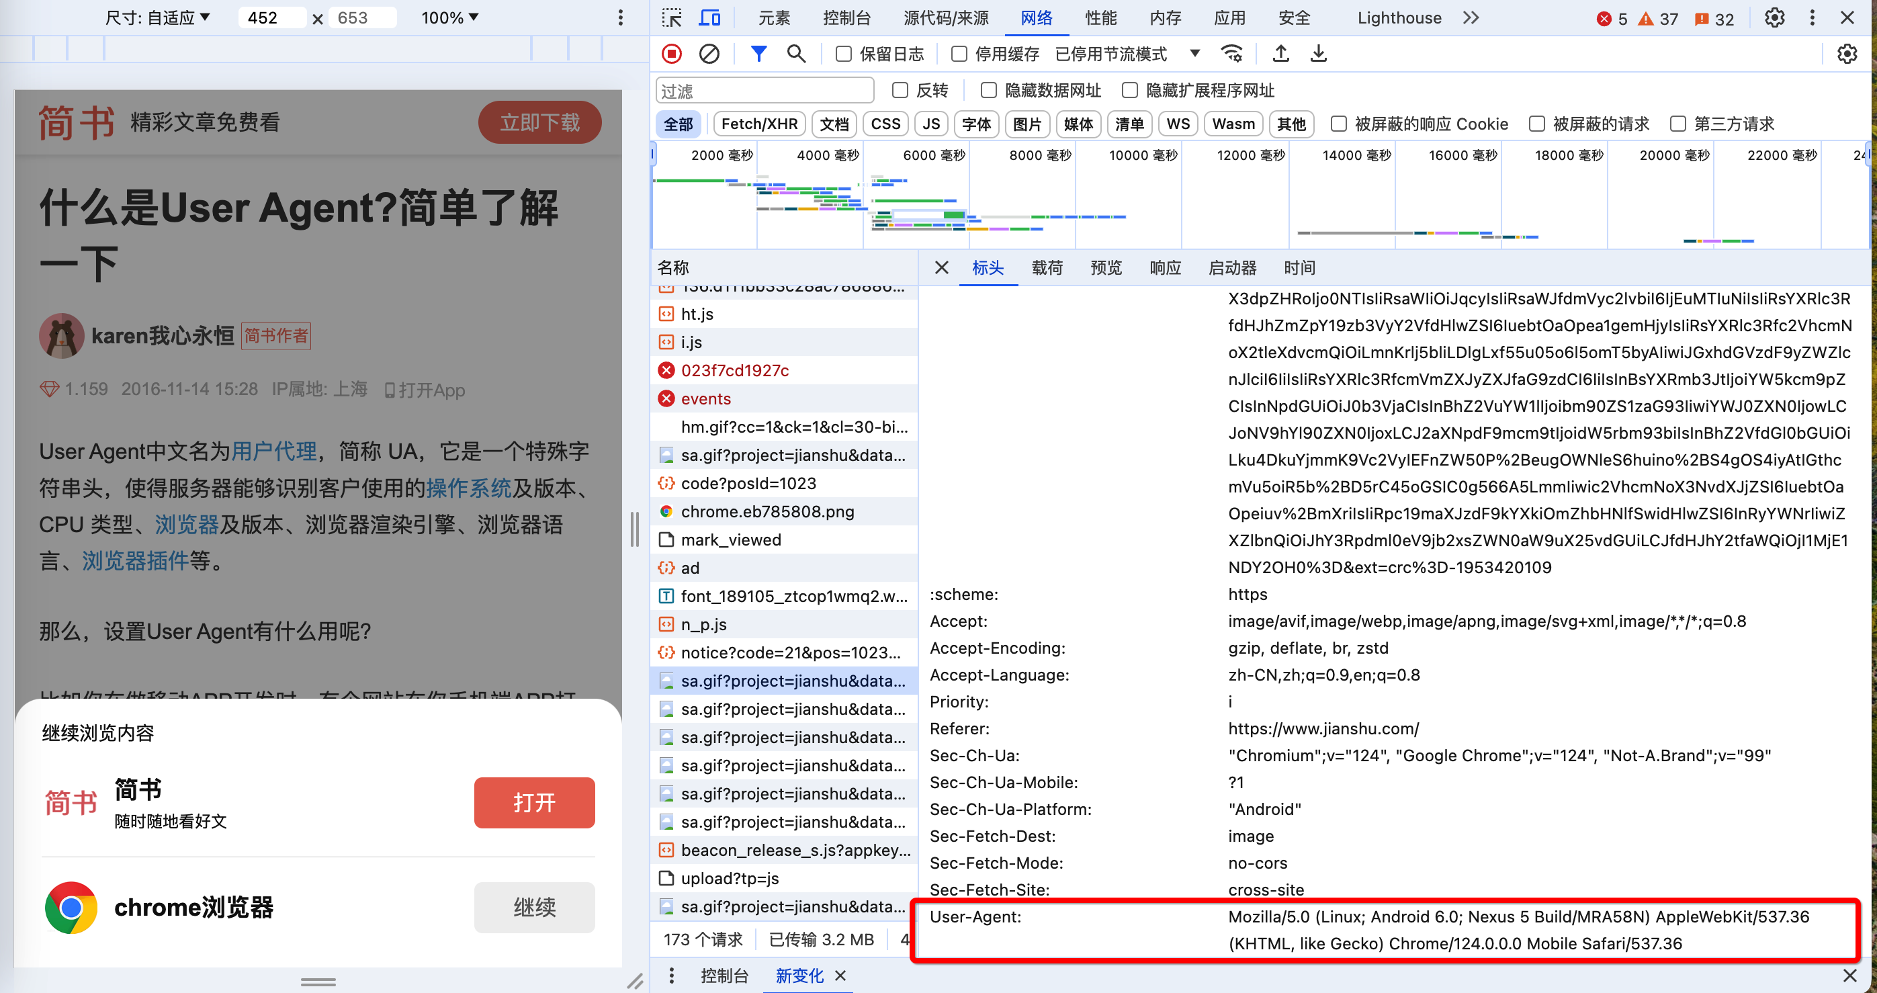Filter requests by 图片 type
This screenshot has width=1877, height=993.
point(1027,124)
